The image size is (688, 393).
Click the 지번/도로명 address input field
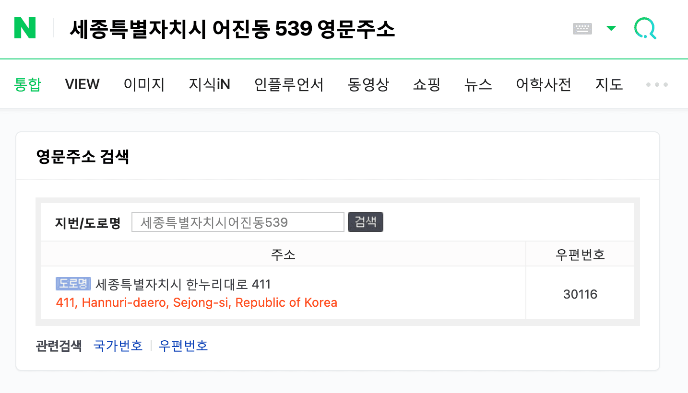point(237,222)
